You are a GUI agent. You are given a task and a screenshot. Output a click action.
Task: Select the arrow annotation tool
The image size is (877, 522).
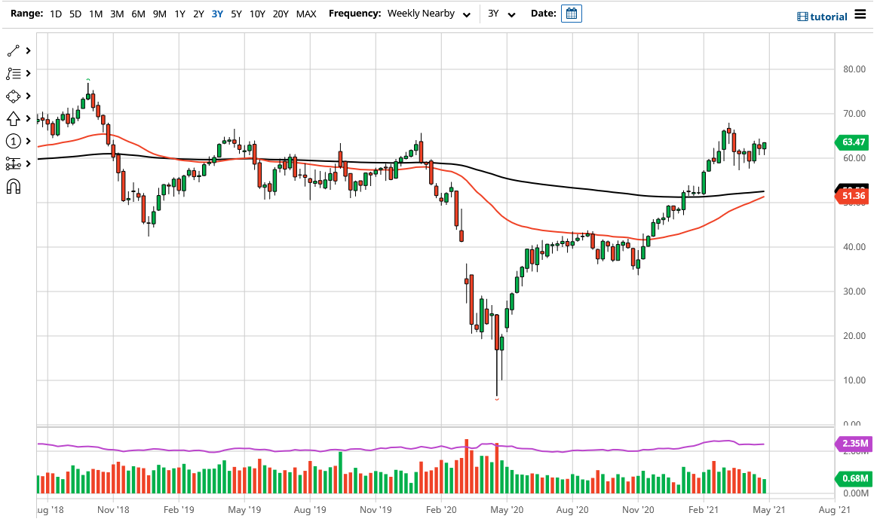(x=14, y=118)
